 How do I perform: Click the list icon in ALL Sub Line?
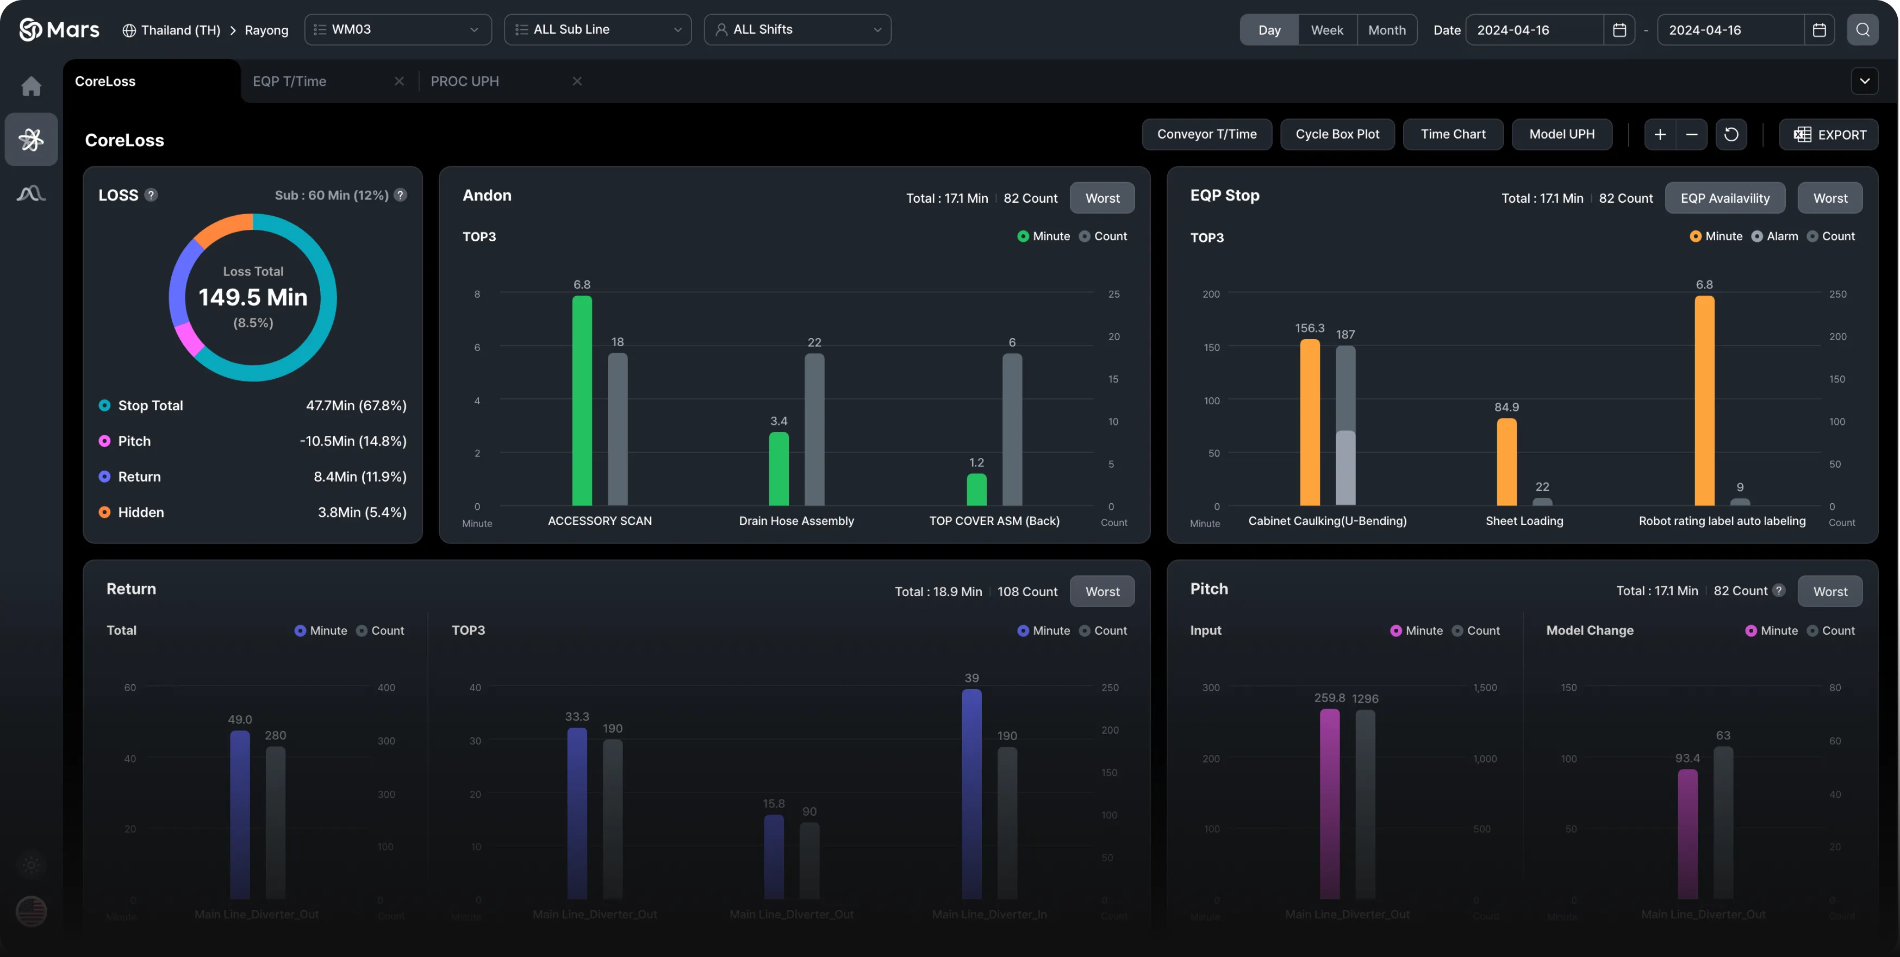click(x=521, y=29)
